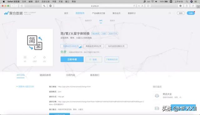200x115 pixels.
Task: Click the 登录 login button
Action: point(181,13)
